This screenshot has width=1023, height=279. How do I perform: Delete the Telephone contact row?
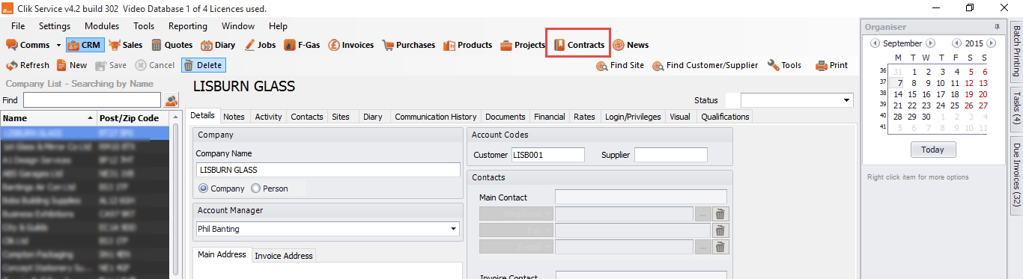(720, 214)
